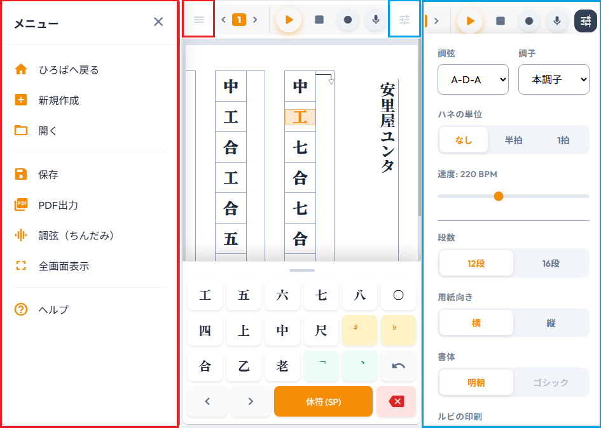This screenshot has height=428, width=601.
Task: Add a flat with the yellow ♭ key
Action: pyautogui.click(x=399, y=330)
